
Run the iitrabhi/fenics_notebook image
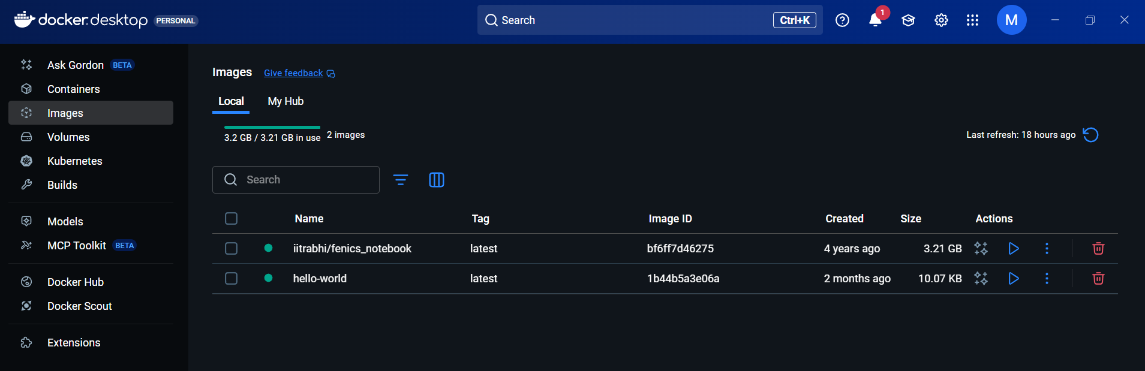pyautogui.click(x=1014, y=248)
